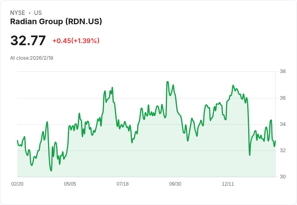Image resolution: width=297 pixels, height=205 pixels.
Task: Select the US market label
Action: [x=38, y=13]
